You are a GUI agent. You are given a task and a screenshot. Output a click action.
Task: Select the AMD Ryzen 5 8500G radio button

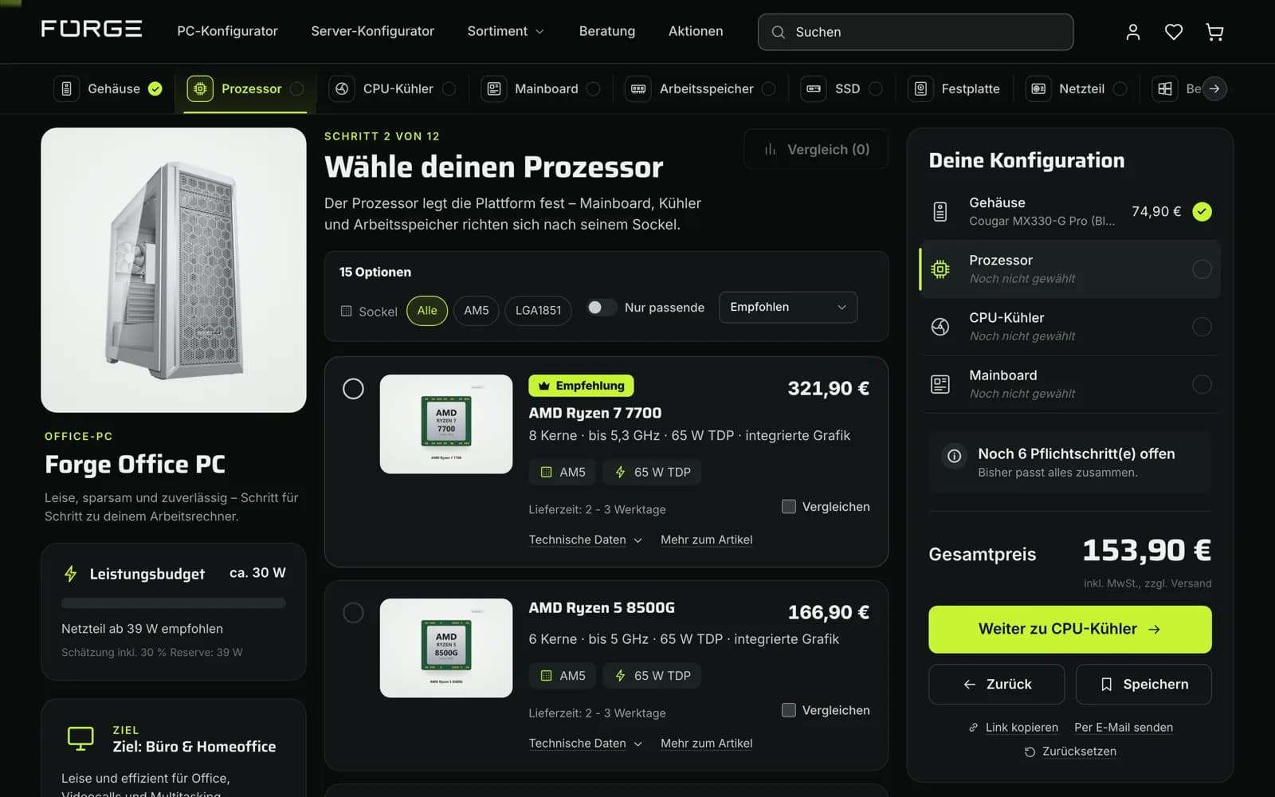[353, 612]
